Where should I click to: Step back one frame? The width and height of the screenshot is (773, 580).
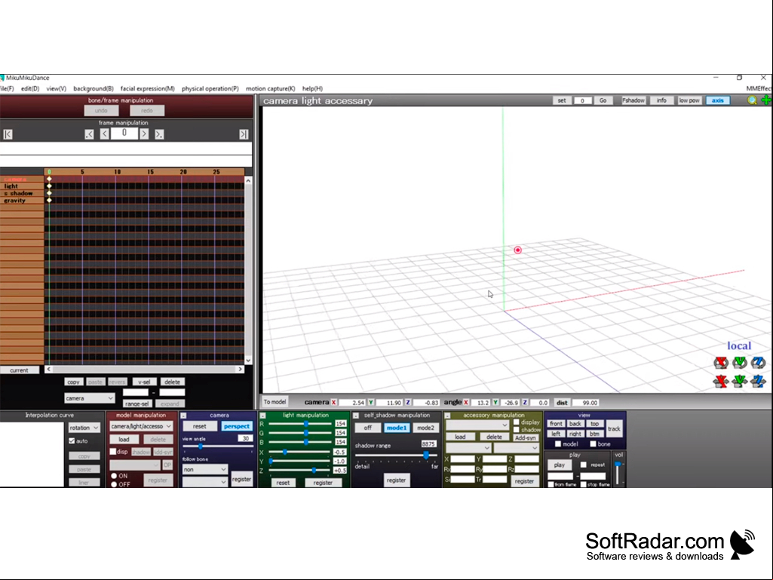[105, 134]
